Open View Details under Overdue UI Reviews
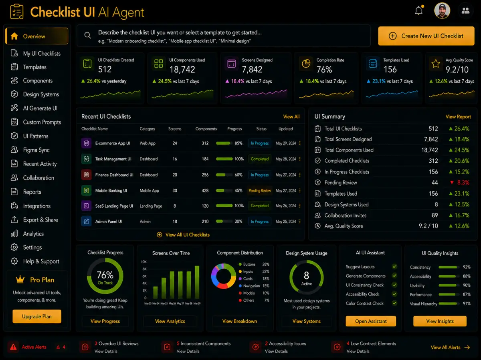 point(106,351)
